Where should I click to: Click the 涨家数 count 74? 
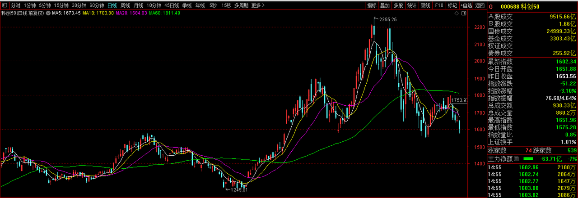529,150
